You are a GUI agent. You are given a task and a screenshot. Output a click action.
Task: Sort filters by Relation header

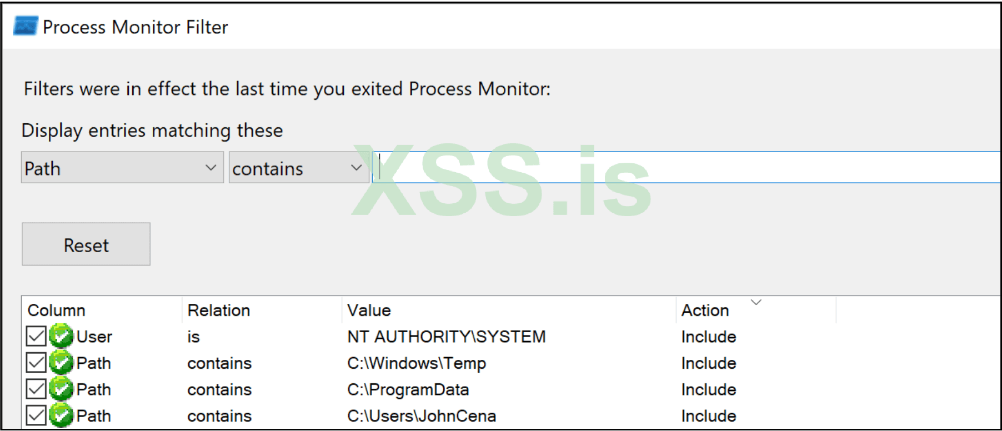tap(219, 310)
